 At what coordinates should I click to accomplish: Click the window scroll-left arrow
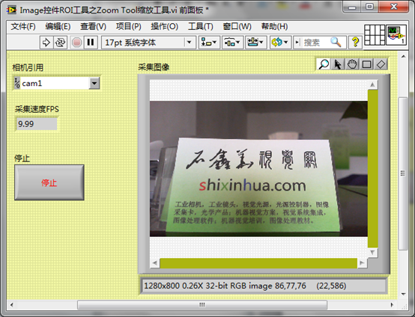point(12,305)
